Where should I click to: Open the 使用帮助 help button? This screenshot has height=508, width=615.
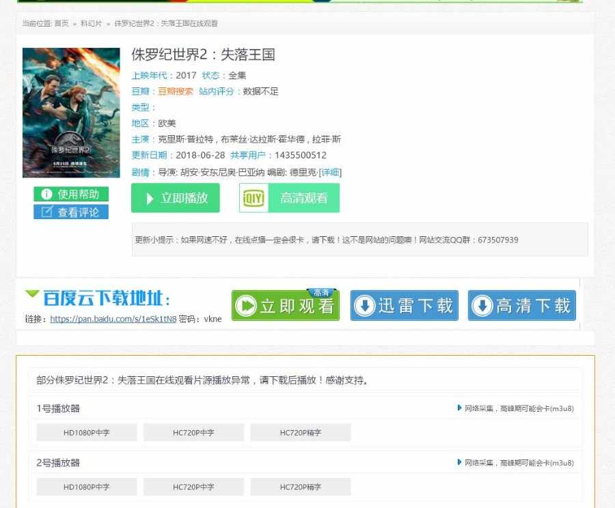[x=71, y=194]
